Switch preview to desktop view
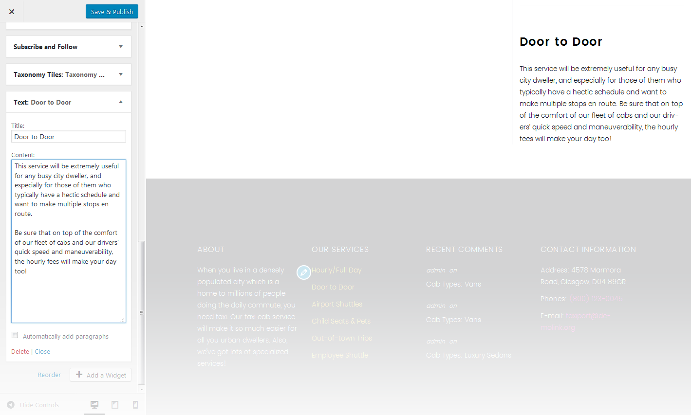This screenshot has height=415, width=691. coord(94,404)
